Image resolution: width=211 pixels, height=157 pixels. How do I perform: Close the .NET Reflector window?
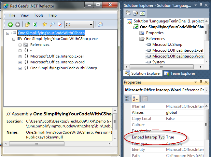click(x=110, y=5)
